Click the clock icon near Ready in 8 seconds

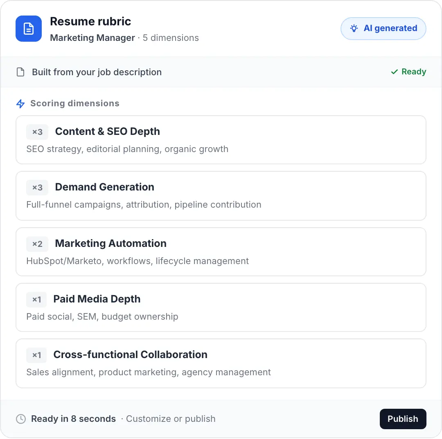(20, 419)
